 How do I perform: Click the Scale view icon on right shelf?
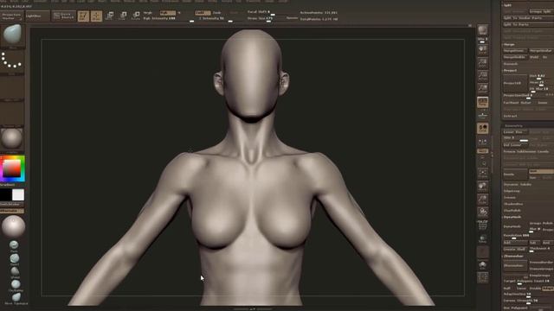click(x=483, y=200)
